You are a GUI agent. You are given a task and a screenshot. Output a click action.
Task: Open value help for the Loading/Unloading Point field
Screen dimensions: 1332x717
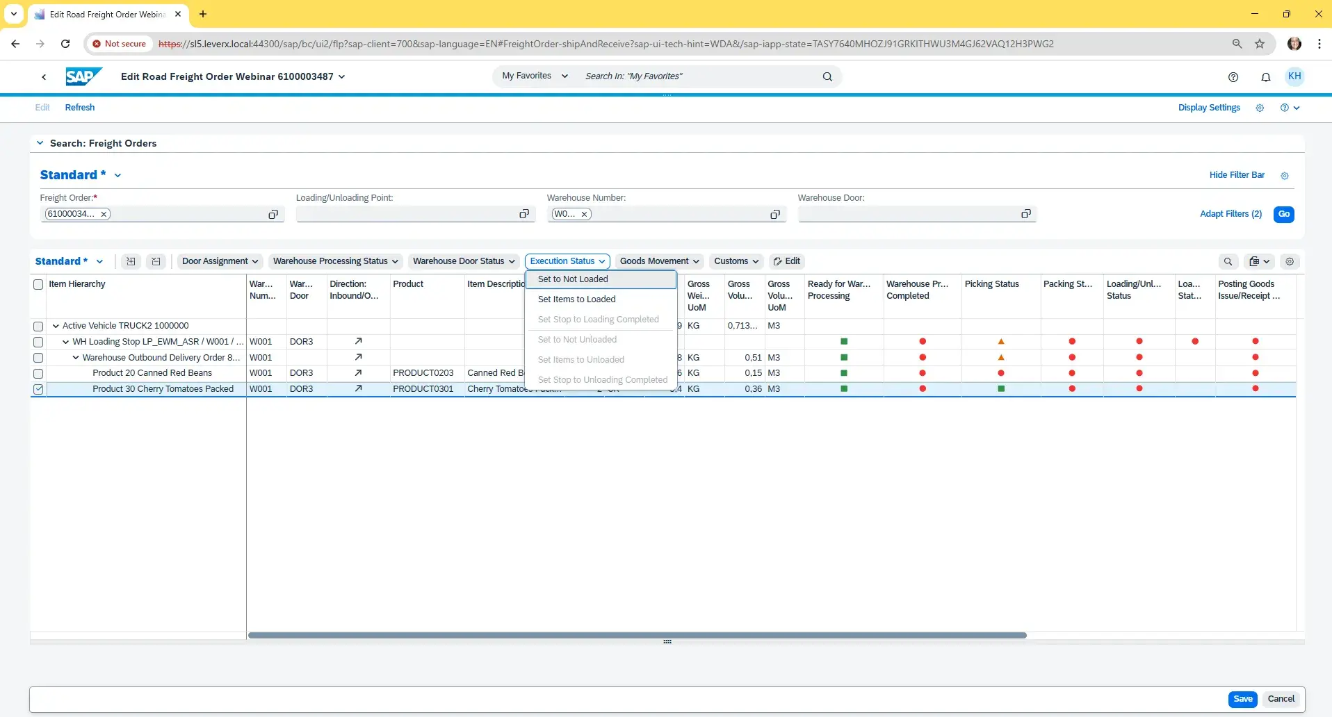tap(524, 214)
